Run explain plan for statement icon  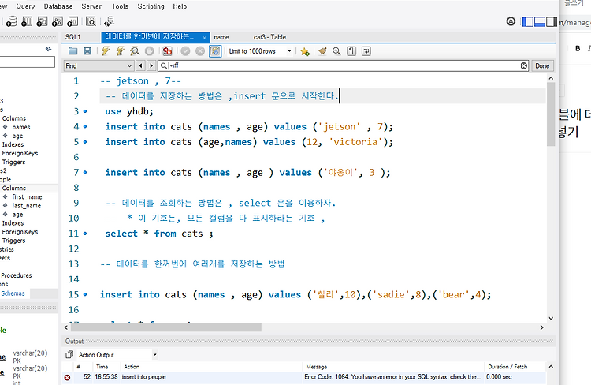135,51
